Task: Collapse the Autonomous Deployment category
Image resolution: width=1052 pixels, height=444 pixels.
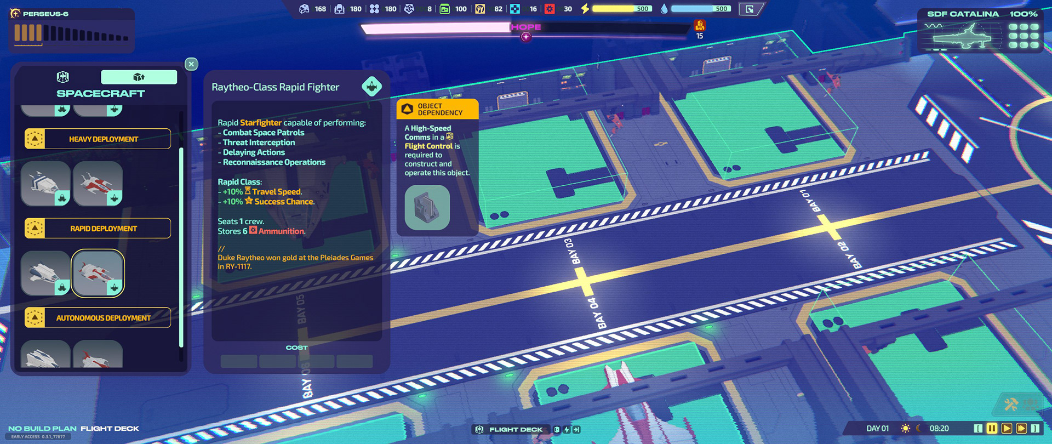Action: [98, 317]
